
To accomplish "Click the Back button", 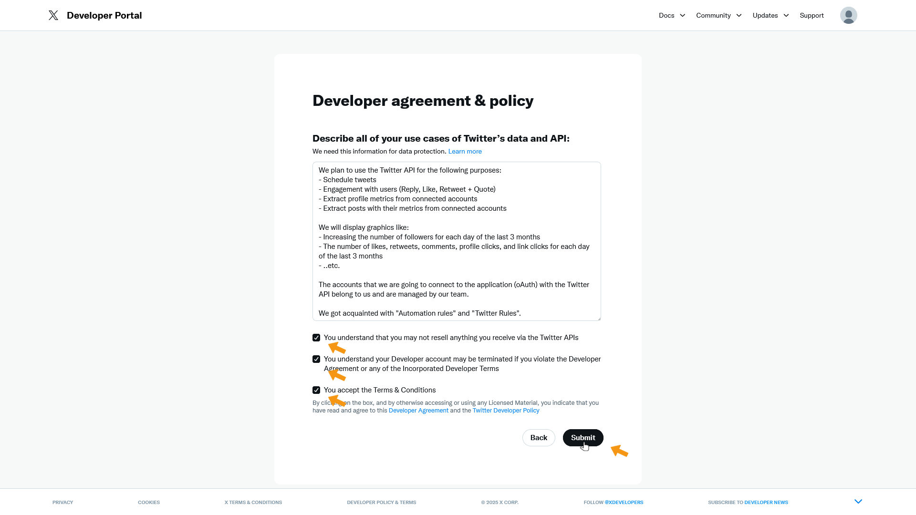I will (x=539, y=438).
